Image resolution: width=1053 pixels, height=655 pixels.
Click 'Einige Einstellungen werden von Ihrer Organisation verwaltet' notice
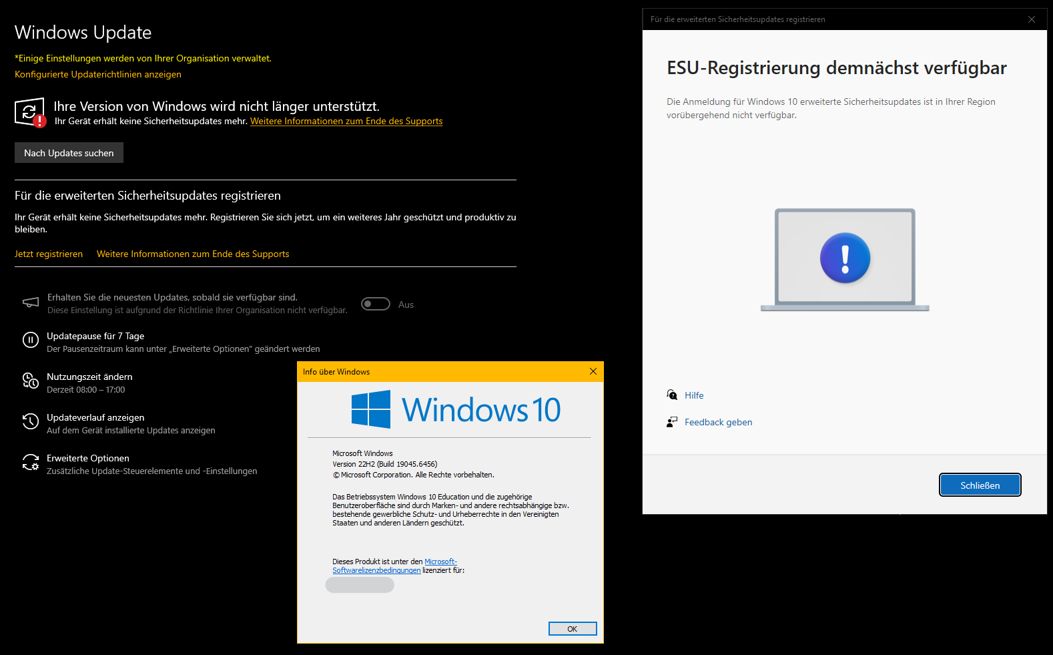tap(143, 58)
